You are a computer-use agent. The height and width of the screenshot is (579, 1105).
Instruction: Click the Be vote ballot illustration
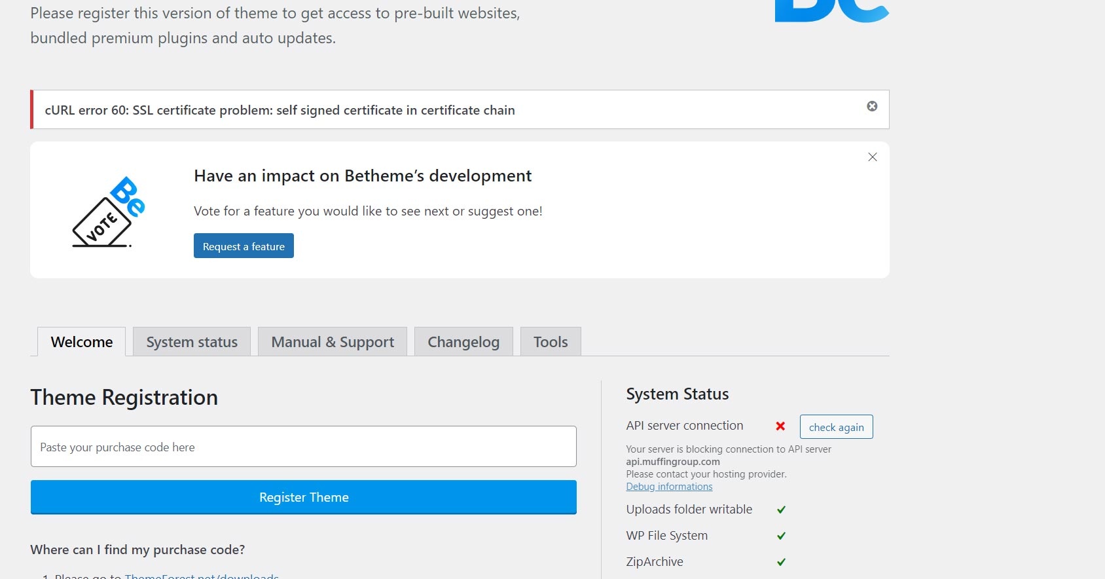pos(109,212)
